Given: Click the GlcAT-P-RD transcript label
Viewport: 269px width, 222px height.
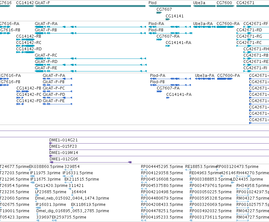Looking at the screenshot, I should [46, 62].
